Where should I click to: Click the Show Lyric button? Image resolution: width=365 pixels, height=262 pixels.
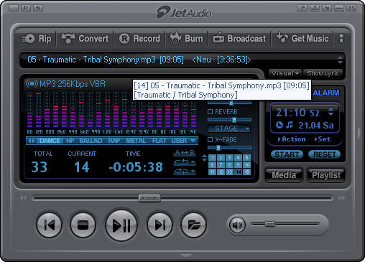(323, 73)
